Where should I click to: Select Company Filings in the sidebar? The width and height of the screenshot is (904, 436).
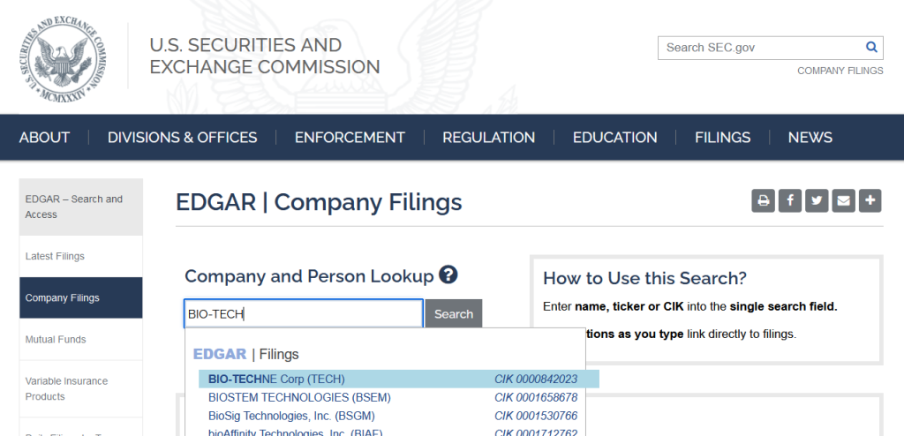(81, 297)
